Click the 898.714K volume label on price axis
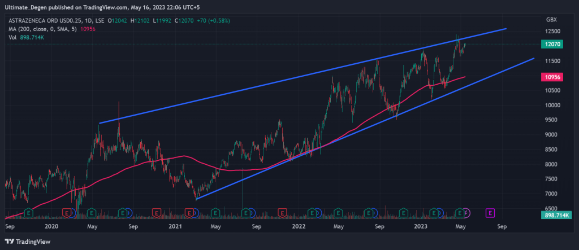The image size is (579, 250). pos(556,216)
